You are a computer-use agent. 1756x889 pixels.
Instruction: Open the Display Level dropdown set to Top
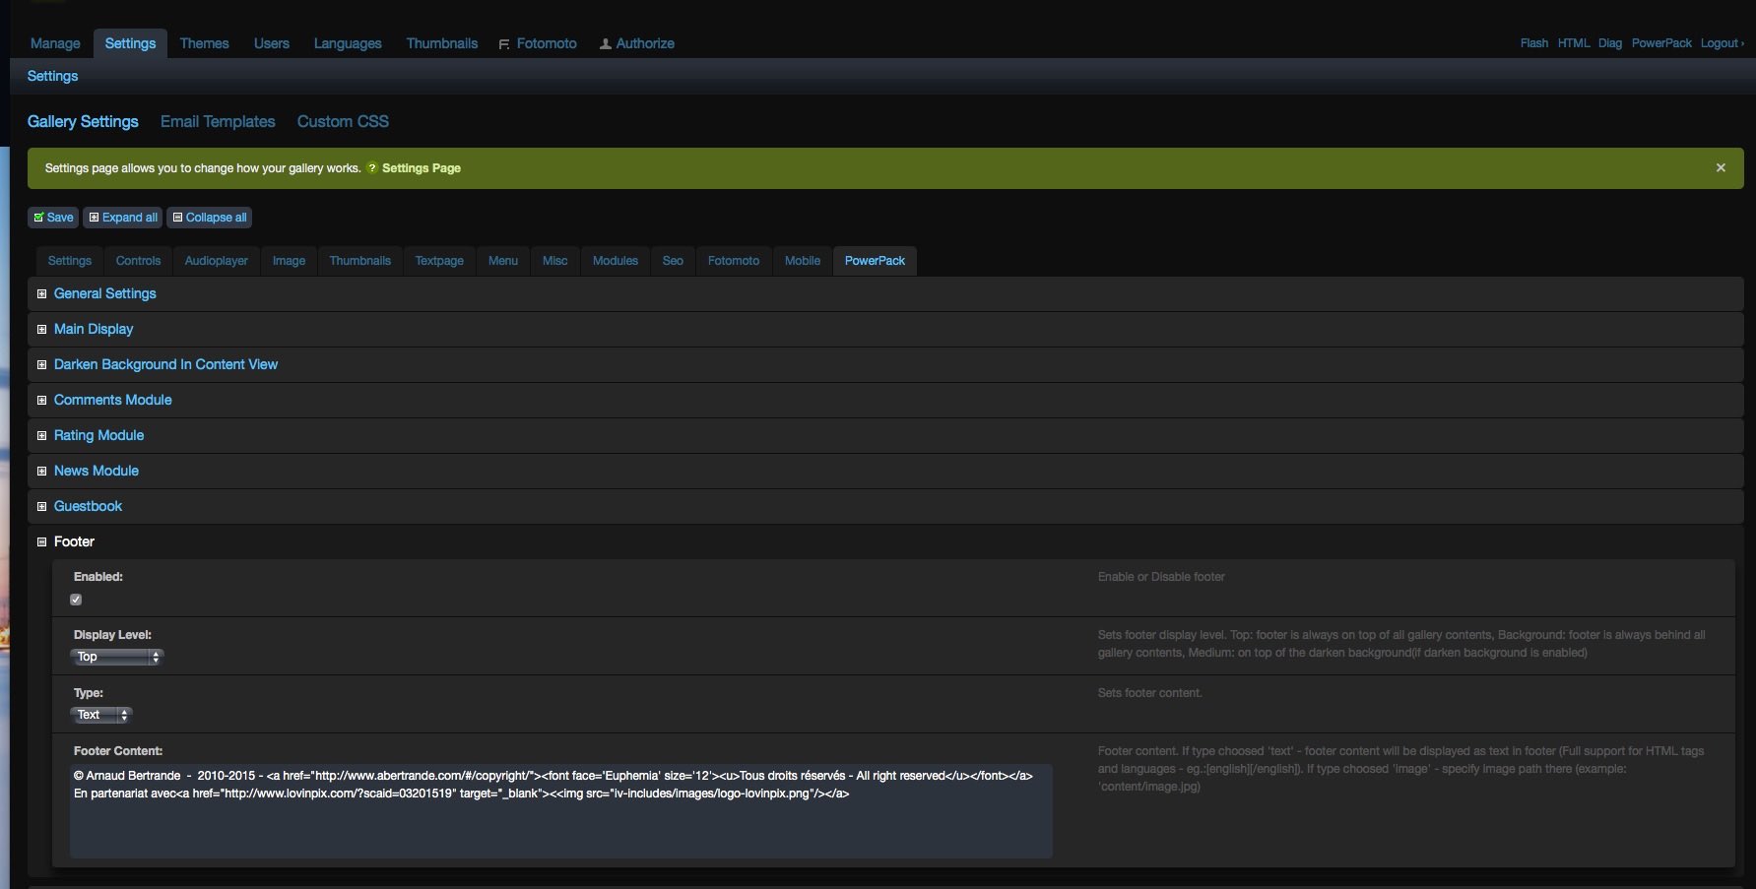[x=116, y=657]
